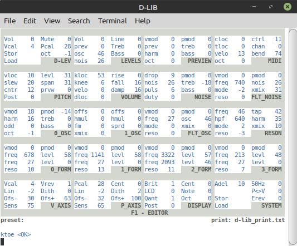Open the View menu
This screenshot has height=246, width=297.
pos(52,21)
